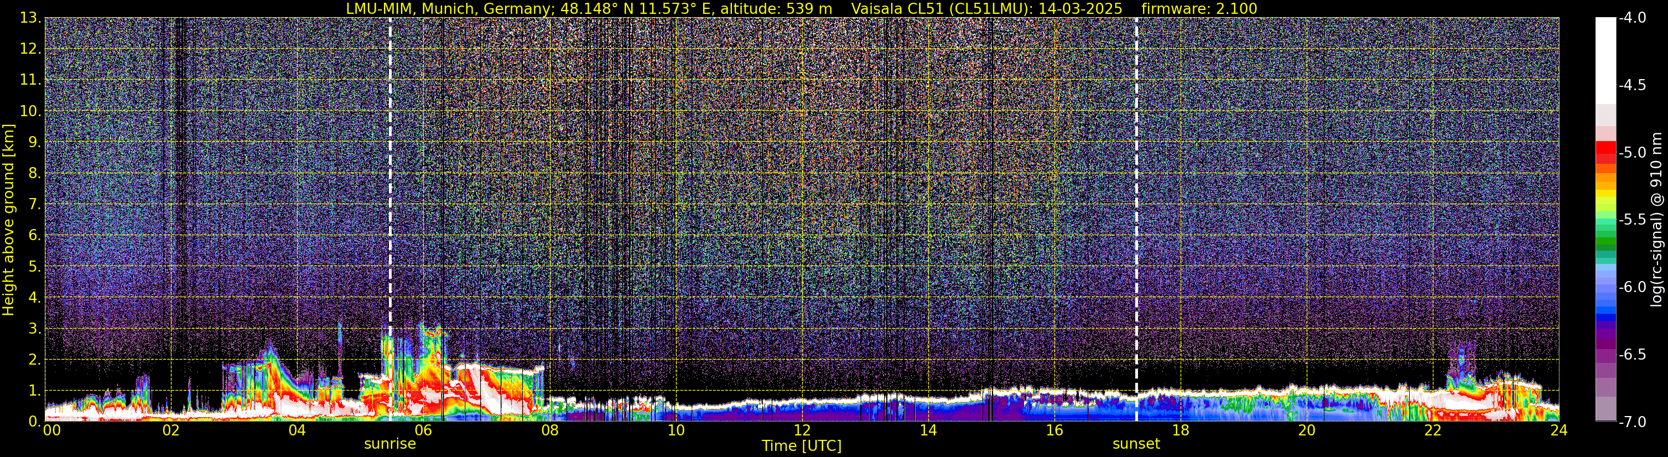The height and width of the screenshot is (457, 1668).
Task: Click the '22' time axis tick label
Action: coord(1433,430)
